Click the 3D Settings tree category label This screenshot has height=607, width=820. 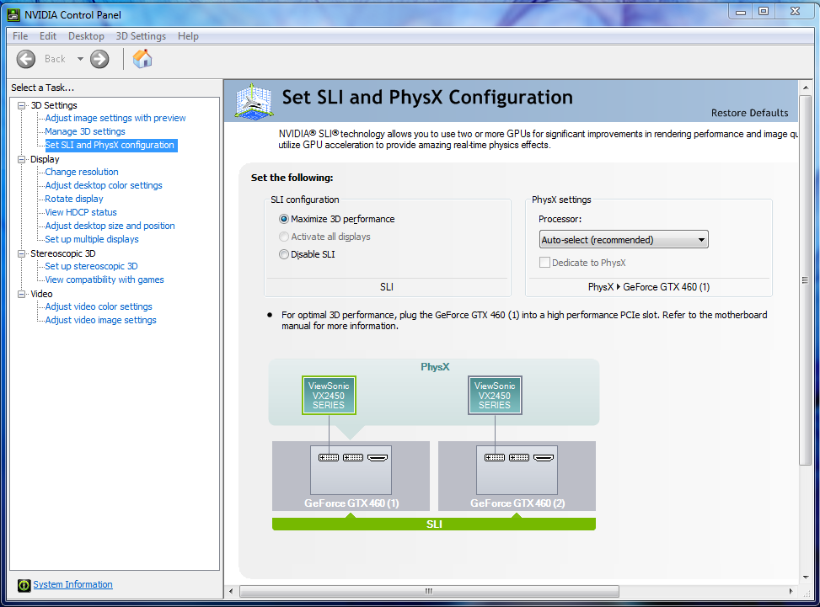(54, 105)
